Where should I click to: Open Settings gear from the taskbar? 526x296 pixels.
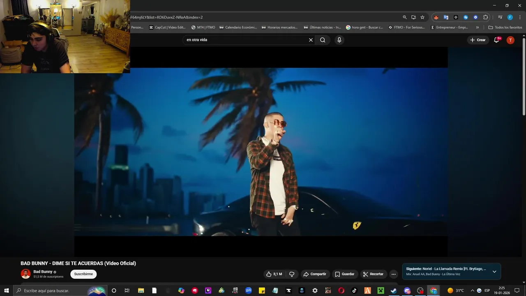pyautogui.click(x=315, y=291)
